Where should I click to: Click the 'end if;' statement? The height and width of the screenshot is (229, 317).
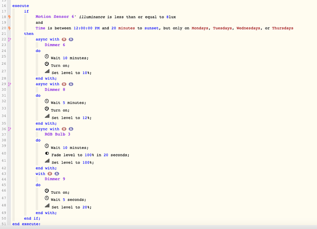pyautogui.click(x=32, y=218)
